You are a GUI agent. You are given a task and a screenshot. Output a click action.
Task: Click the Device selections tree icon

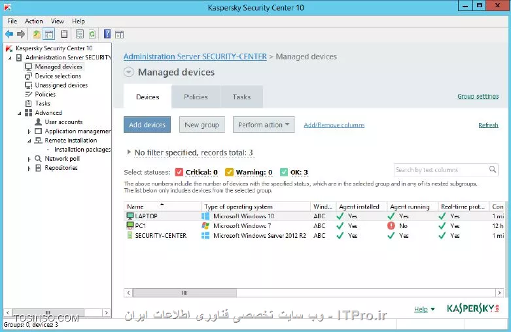(x=29, y=76)
